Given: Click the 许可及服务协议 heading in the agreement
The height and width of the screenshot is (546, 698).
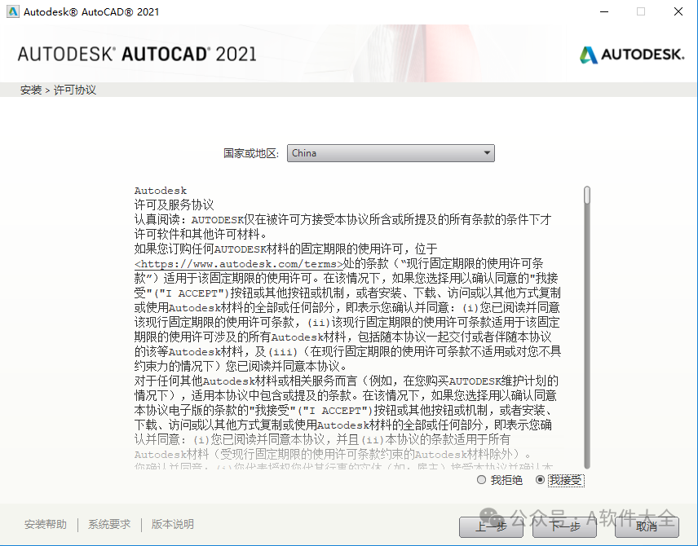Looking at the screenshot, I should tap(174, 205).
